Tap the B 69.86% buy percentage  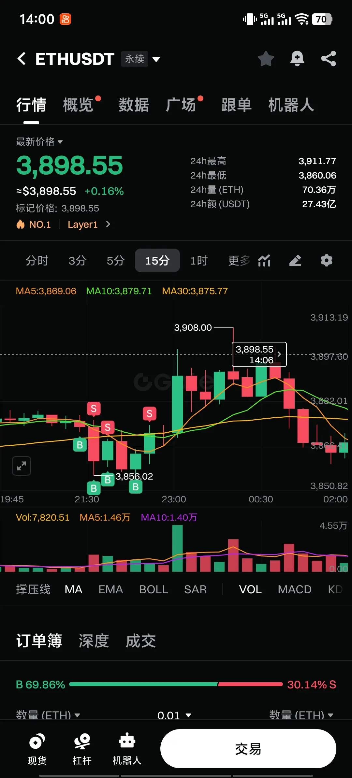coord(40,684)
